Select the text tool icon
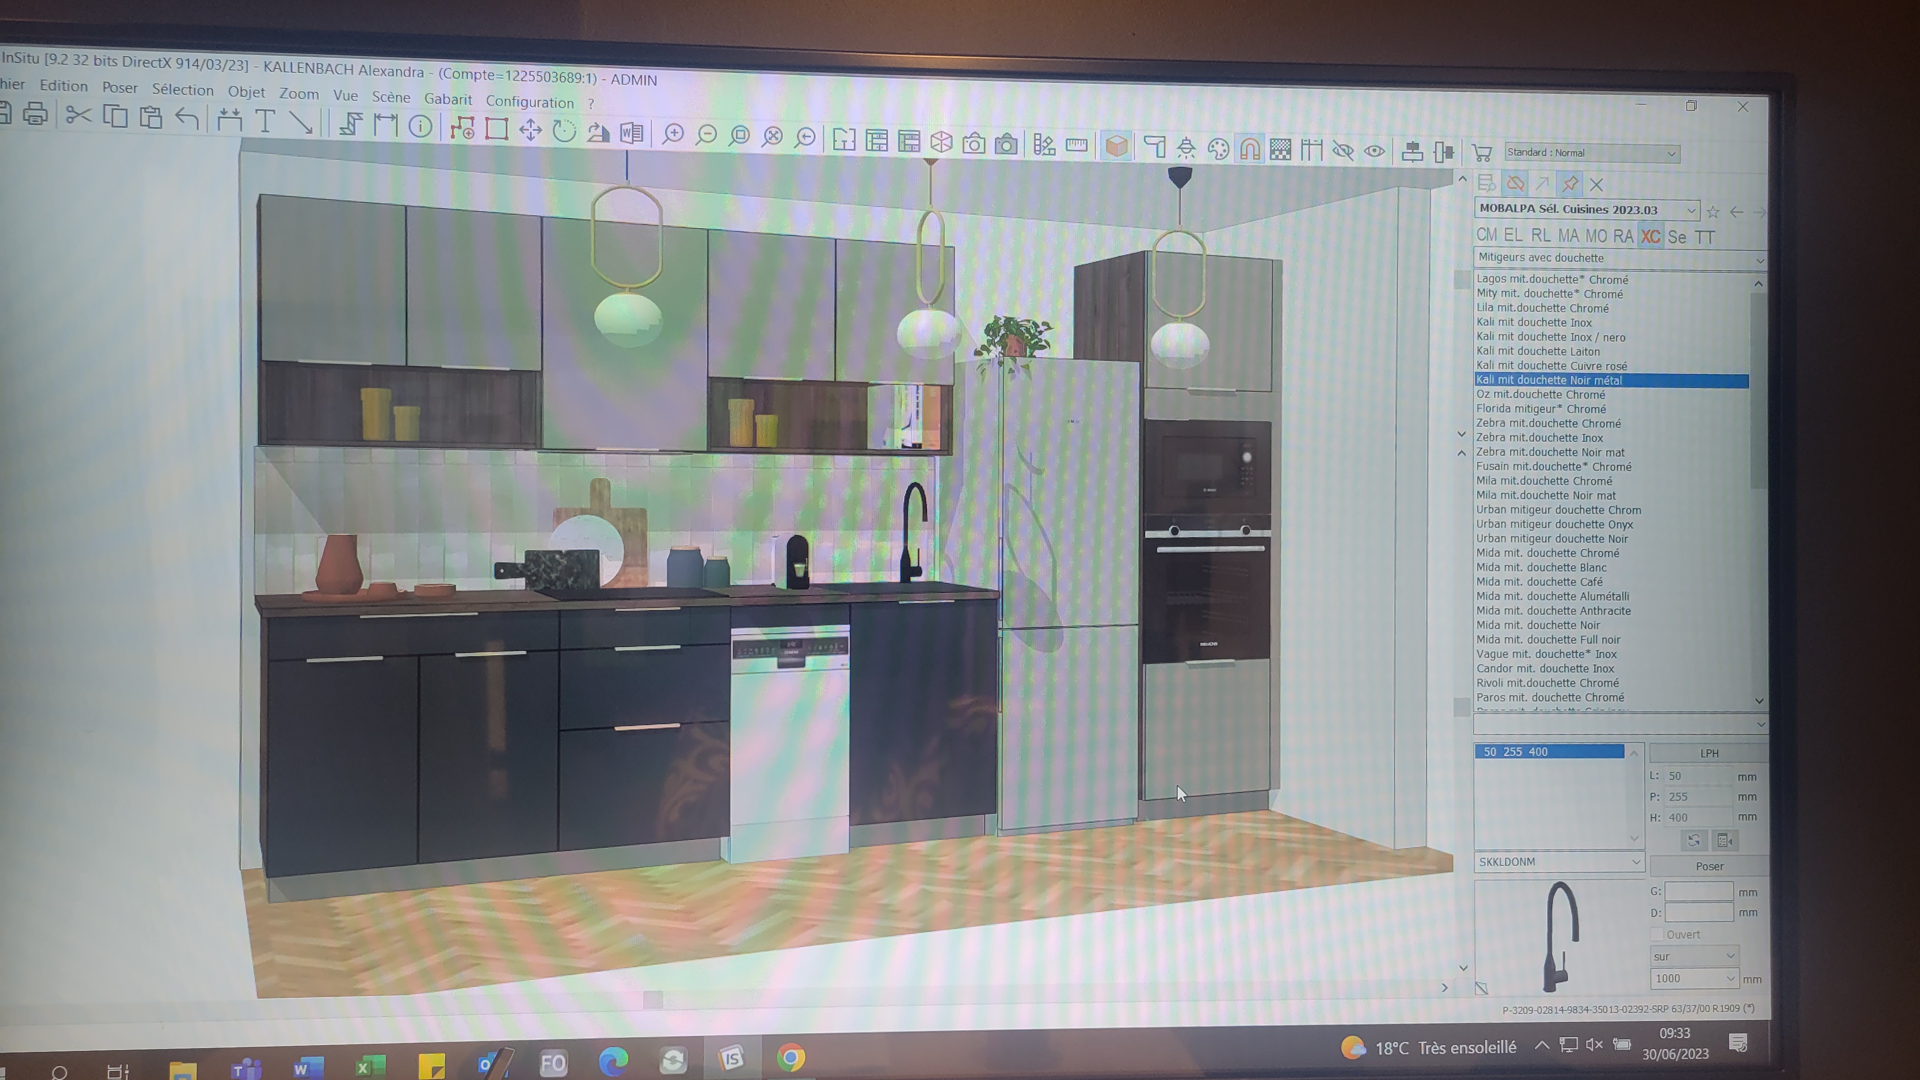 click(265, 121)
